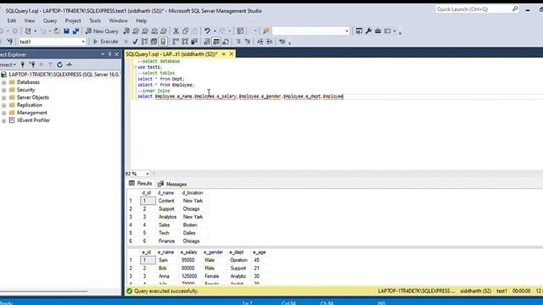
Task: Save the SQLQuery1.sql file
Action: [x=66, y=31]
